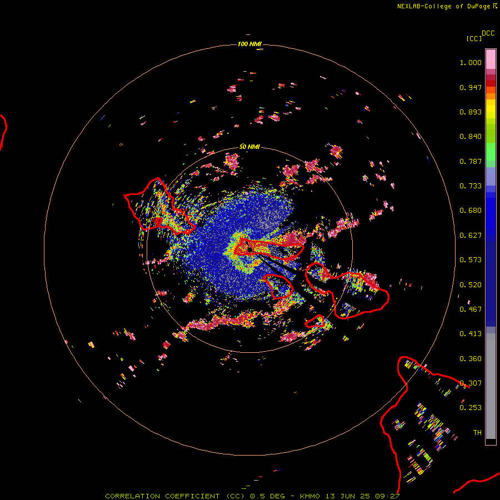Click the 0.253 scale value
Image resolution: width=500 pixels, height=500 pixels.
[x=471, y=408]
